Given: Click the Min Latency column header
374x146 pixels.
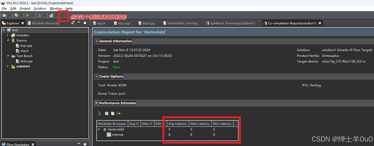Looking at the screenshot, I should point(222,123).
